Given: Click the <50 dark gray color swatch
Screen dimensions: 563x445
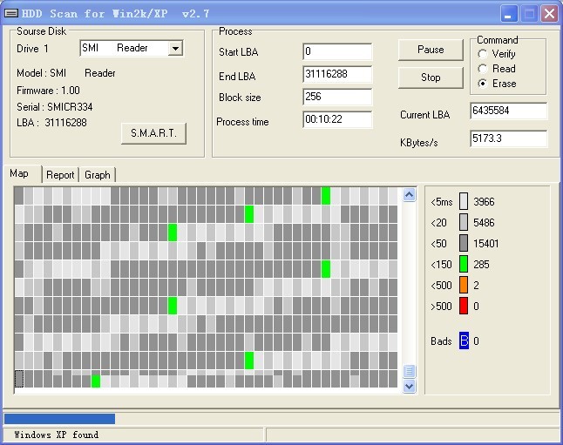Looking at the screenshot, I should pyautogui.click(x=464, y=243).
